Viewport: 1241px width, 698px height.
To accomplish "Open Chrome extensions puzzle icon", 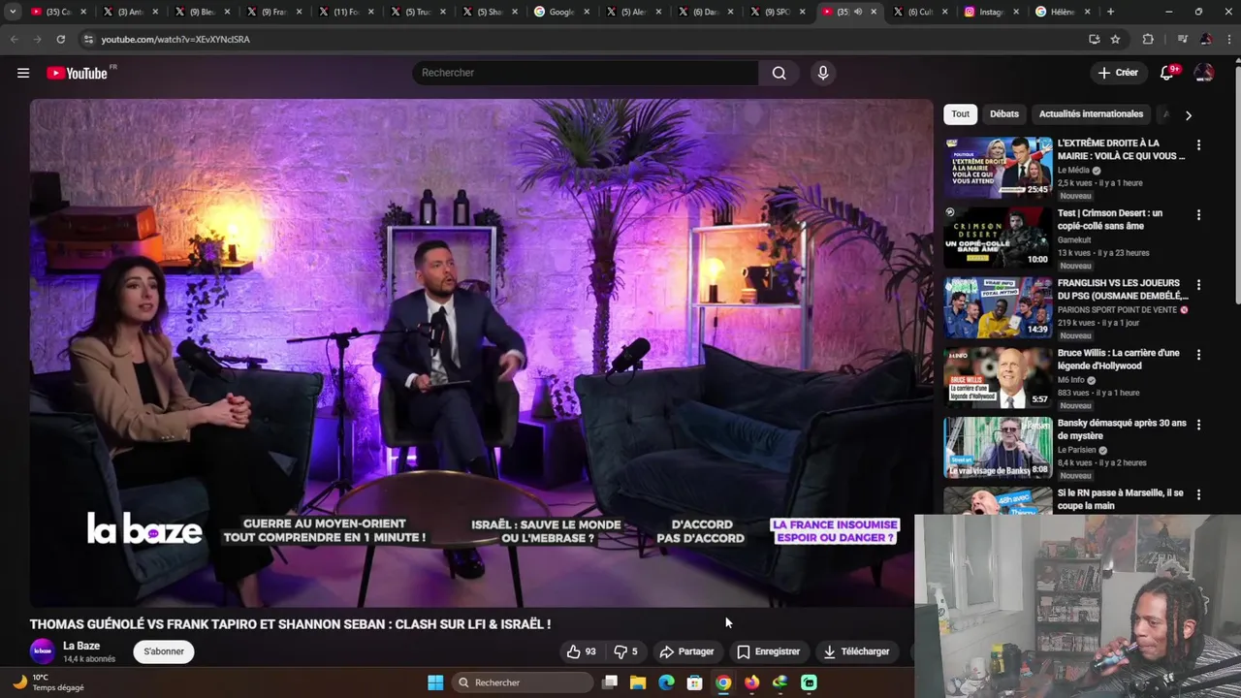I will (x=1148, y=39).
